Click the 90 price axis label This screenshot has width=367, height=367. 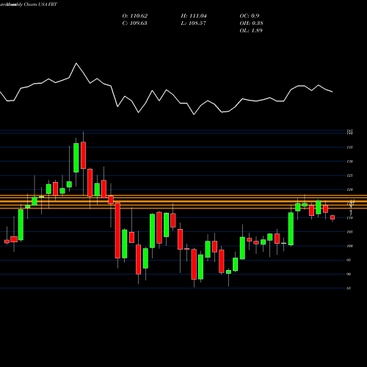(349, 274)
